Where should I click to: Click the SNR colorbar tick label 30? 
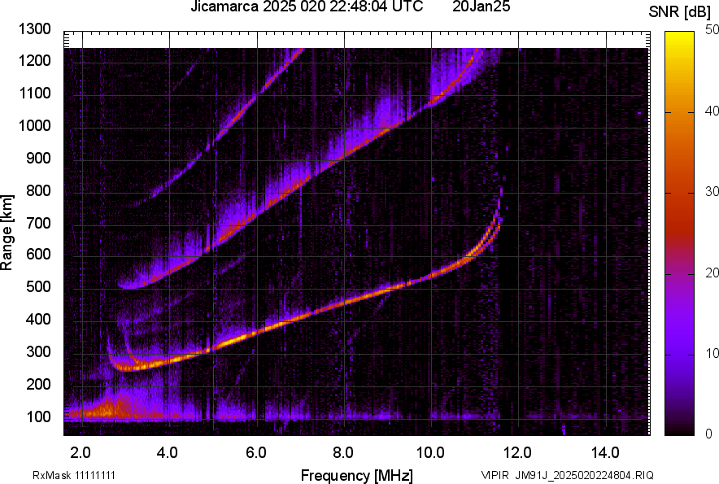(x=712, y=191)
